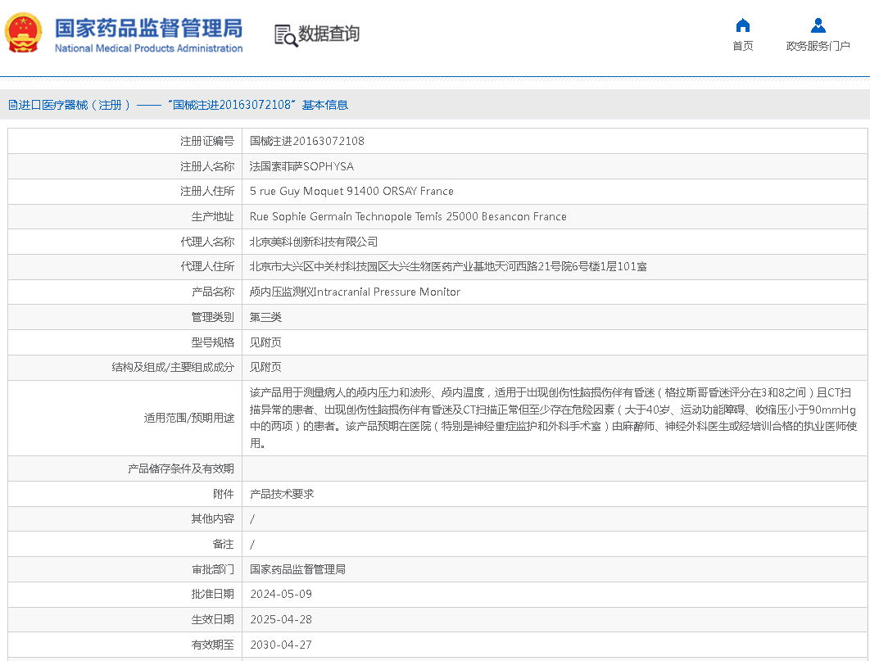Click the 数据查询 heading text

(329, 34)
